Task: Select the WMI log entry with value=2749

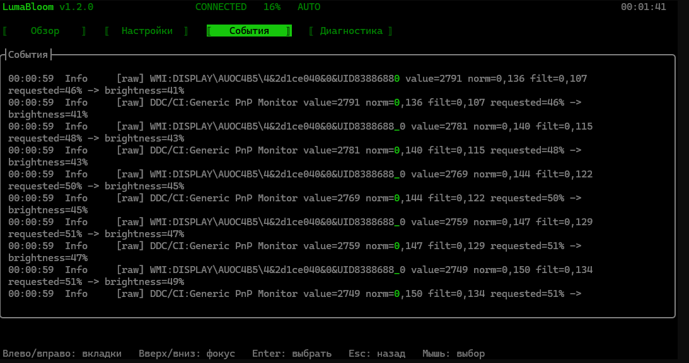Action: (x=301, y=276)
